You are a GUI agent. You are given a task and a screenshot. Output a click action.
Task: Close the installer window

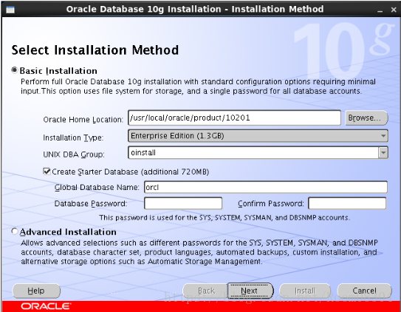(x=394, y=10)
